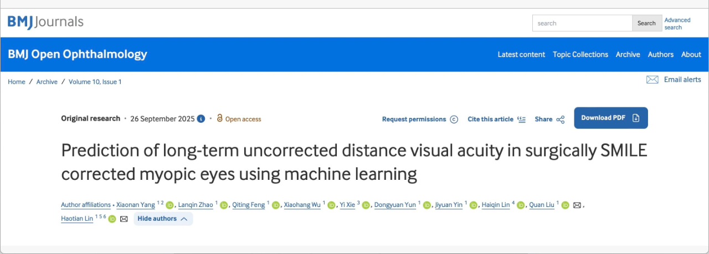Click the email envelope beside Haotian Lin
709x254 pixels.
(124, 219)
